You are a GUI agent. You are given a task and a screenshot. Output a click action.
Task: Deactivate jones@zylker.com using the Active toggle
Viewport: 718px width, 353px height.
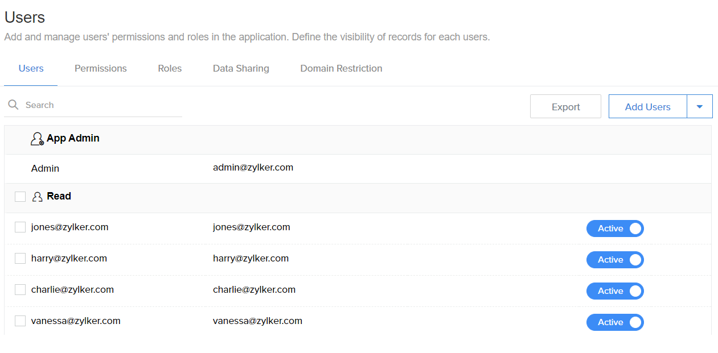[615, 229]
